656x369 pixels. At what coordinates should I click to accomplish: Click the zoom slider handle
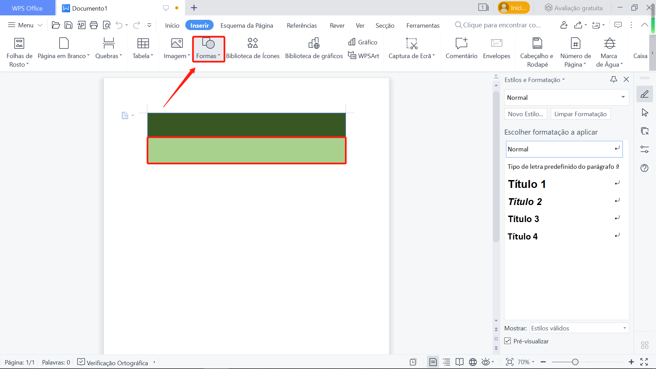pyautogui.click(x=575, y=362)
